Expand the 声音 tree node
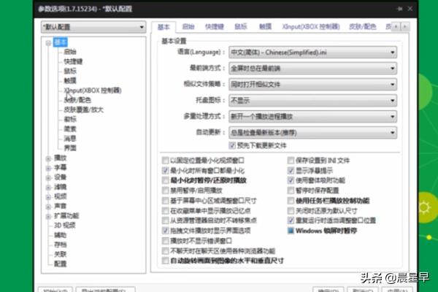This screenshot has height=292, width=438. pos(48,205)
